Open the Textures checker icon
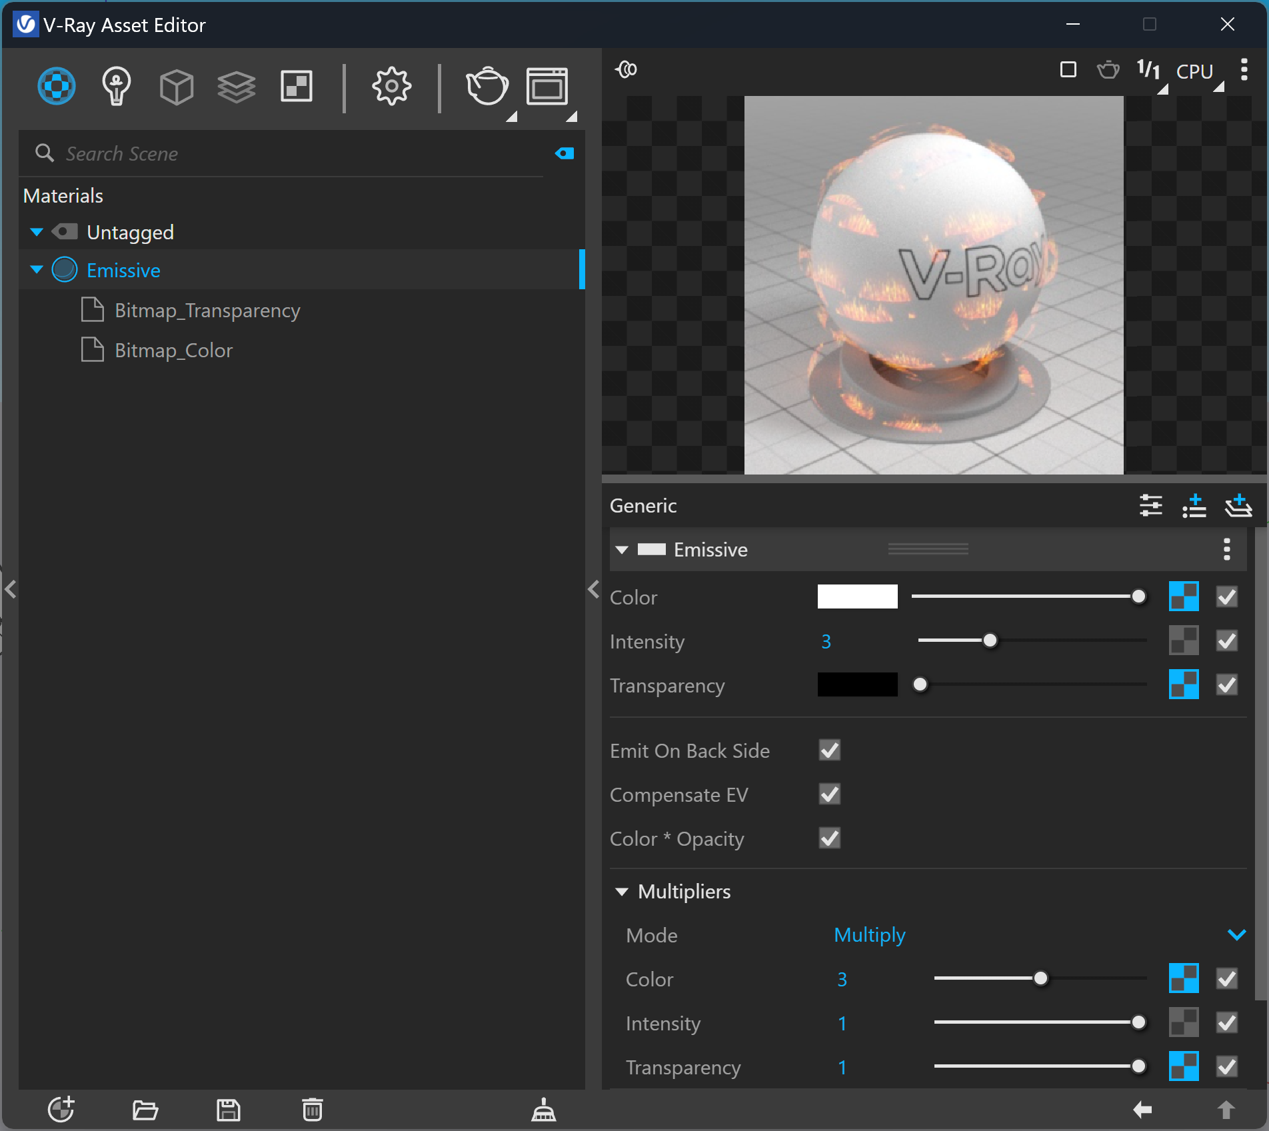 (297, 87)
